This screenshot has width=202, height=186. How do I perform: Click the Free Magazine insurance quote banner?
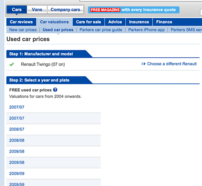pos(133,10)
